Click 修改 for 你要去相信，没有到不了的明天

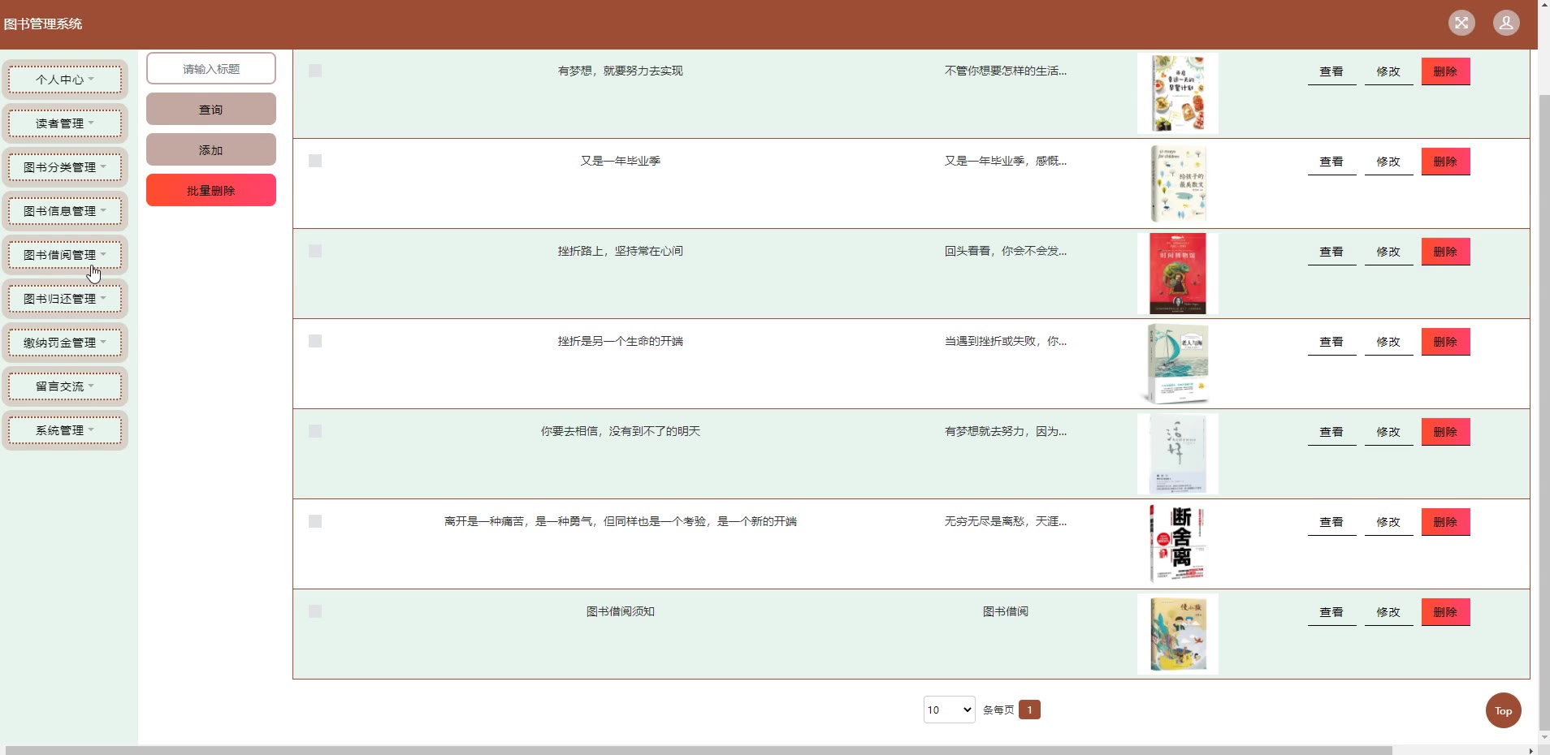click(x=1388, y=432)
